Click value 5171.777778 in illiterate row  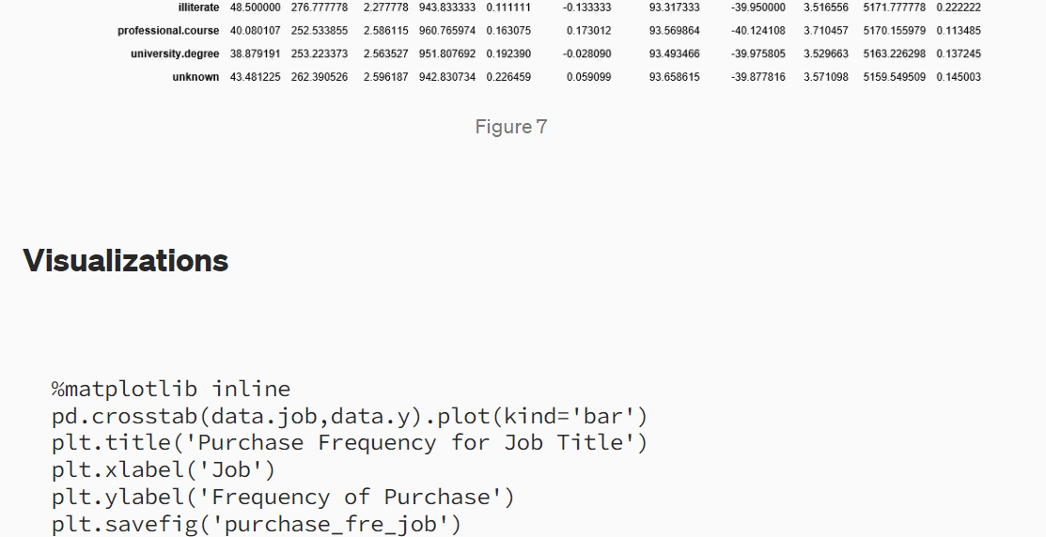[895, 8]
